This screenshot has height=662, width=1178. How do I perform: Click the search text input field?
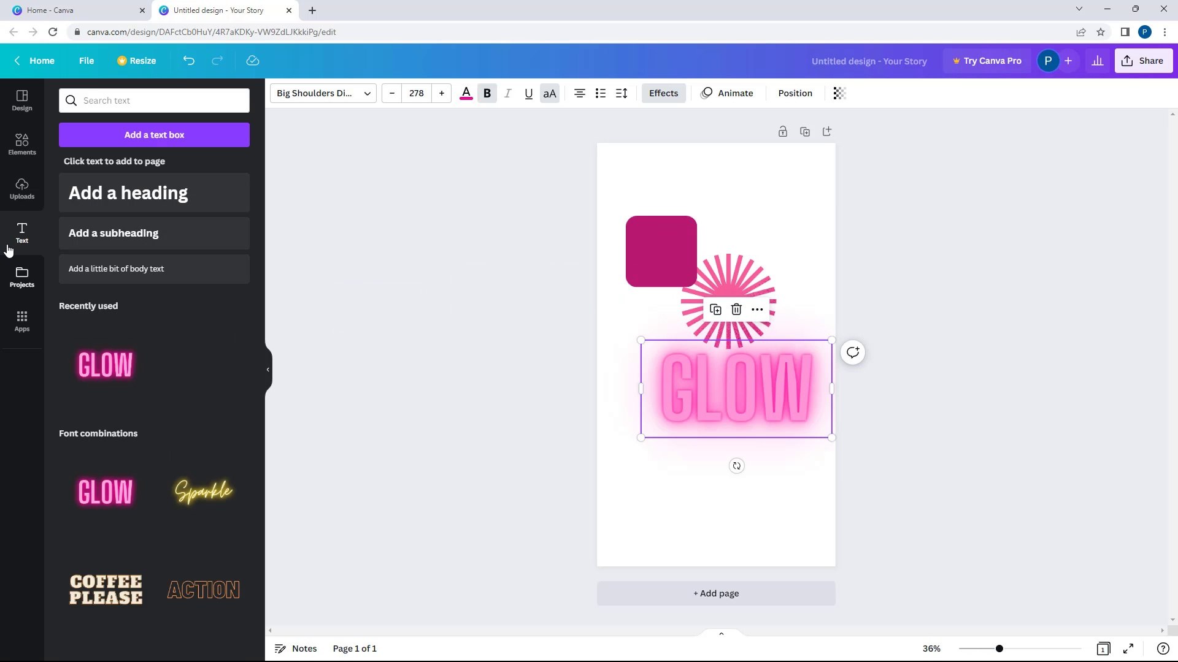coord(154,100)
